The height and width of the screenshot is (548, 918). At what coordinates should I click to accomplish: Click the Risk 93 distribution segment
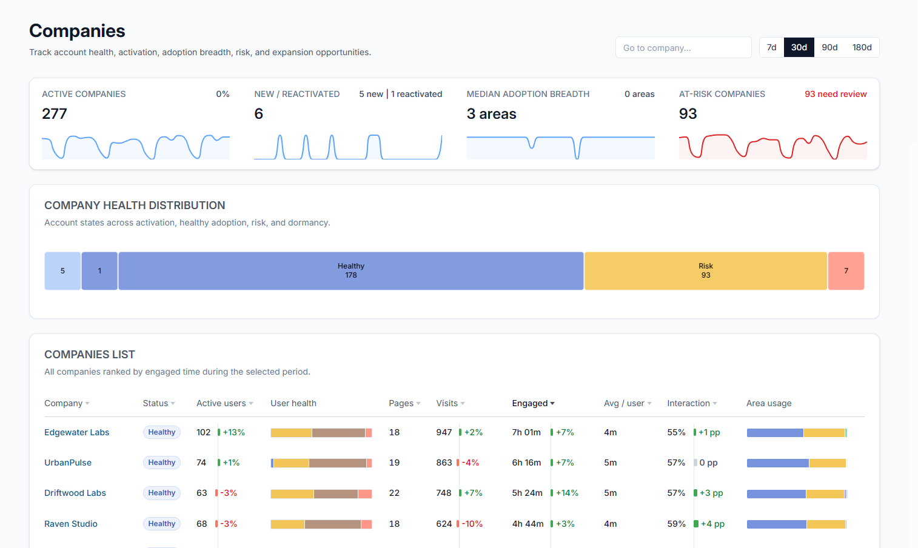coord(706,271)
